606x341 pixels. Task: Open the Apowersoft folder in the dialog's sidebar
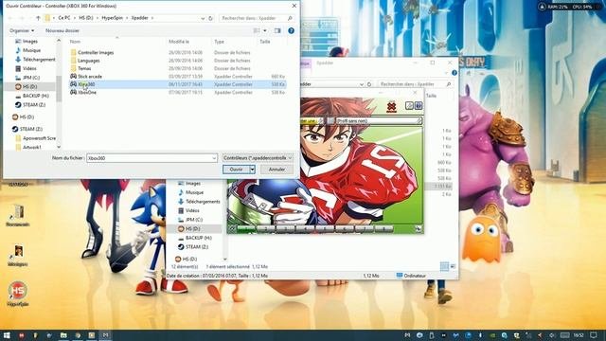click(39, 138)
